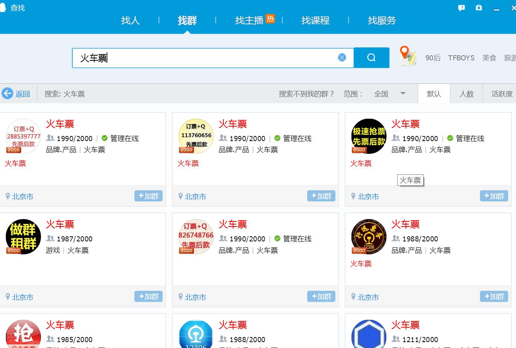Join the 做群租群 group with 加群
Viewport: 516px width, 348px height.
tap(148, 296)
